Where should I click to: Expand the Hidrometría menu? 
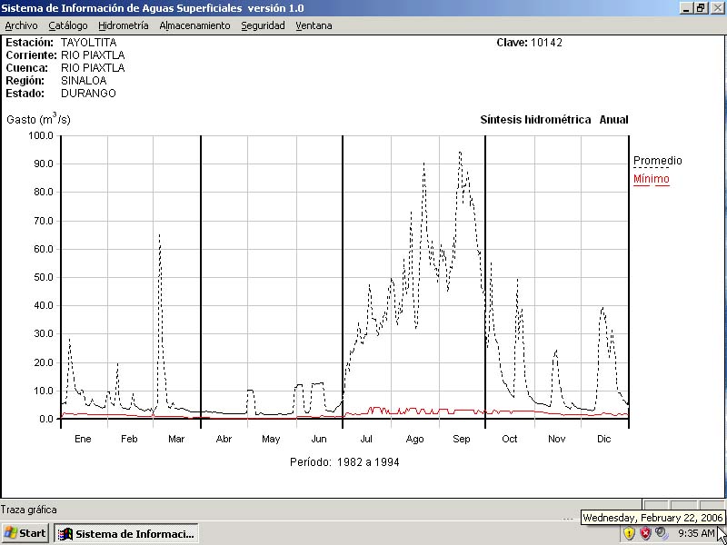tap(123, 25)
